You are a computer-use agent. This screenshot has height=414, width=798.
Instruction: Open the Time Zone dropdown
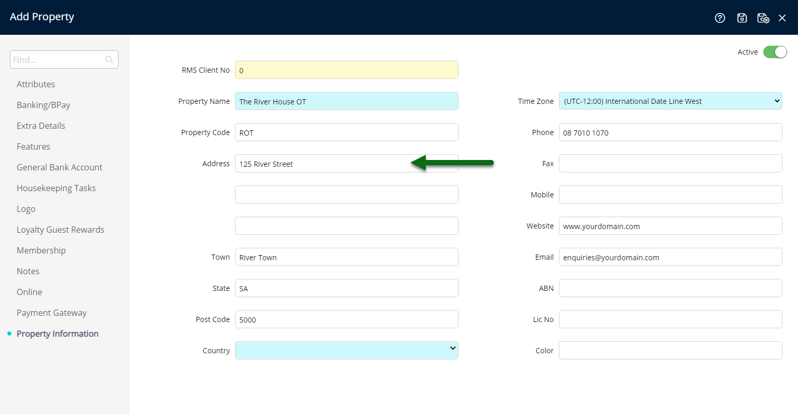coord(670,101)
